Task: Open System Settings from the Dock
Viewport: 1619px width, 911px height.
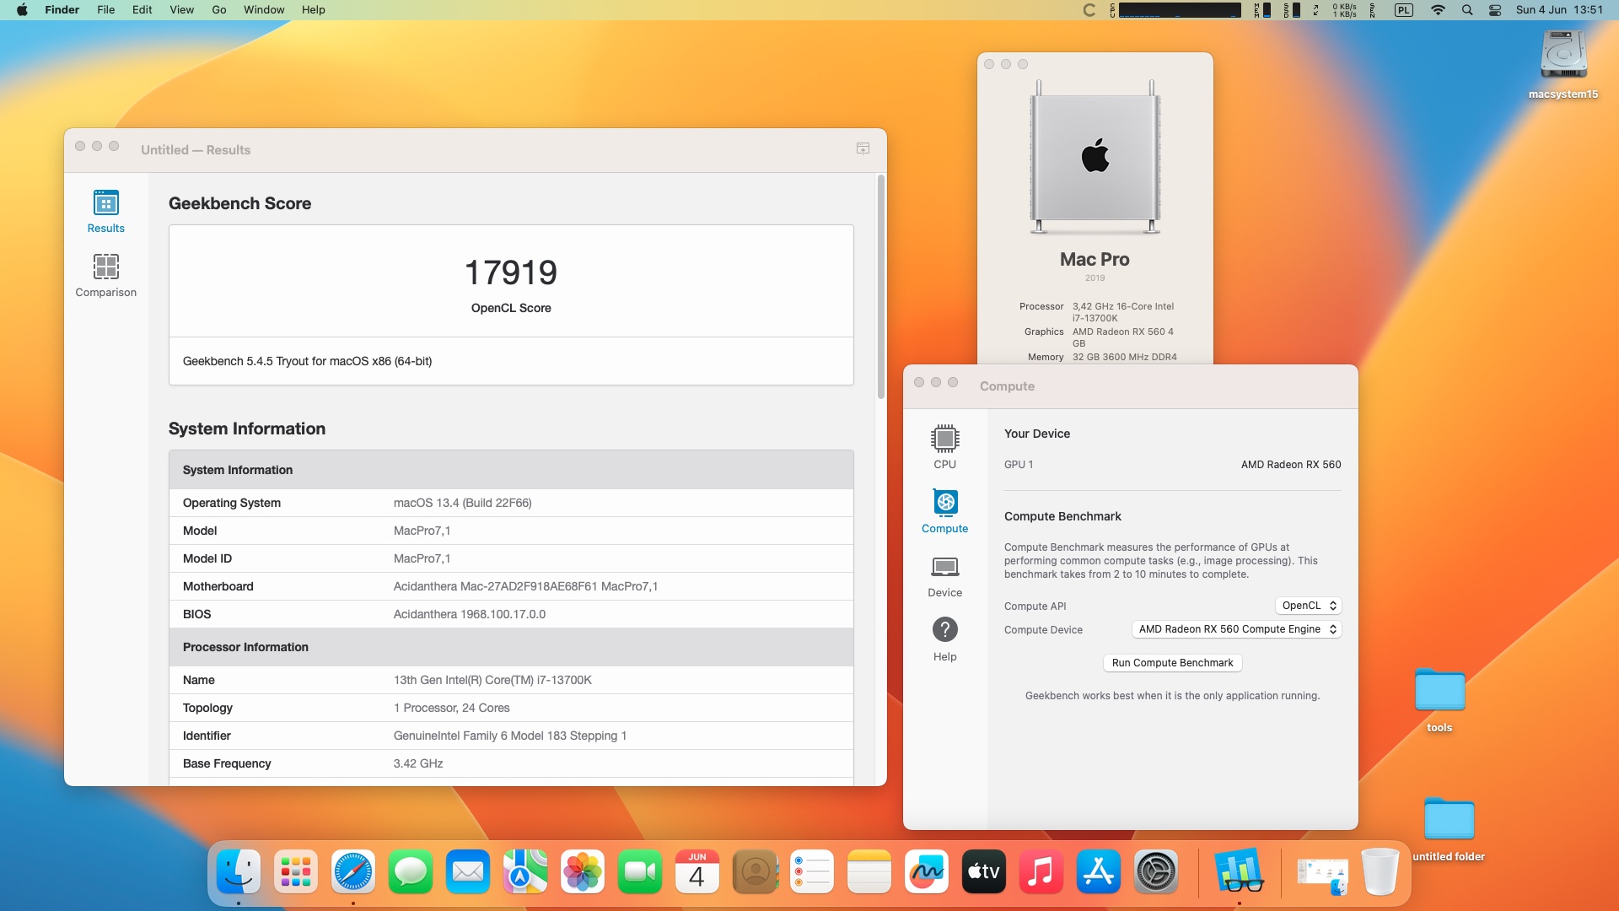Action: pos(1155,872)
